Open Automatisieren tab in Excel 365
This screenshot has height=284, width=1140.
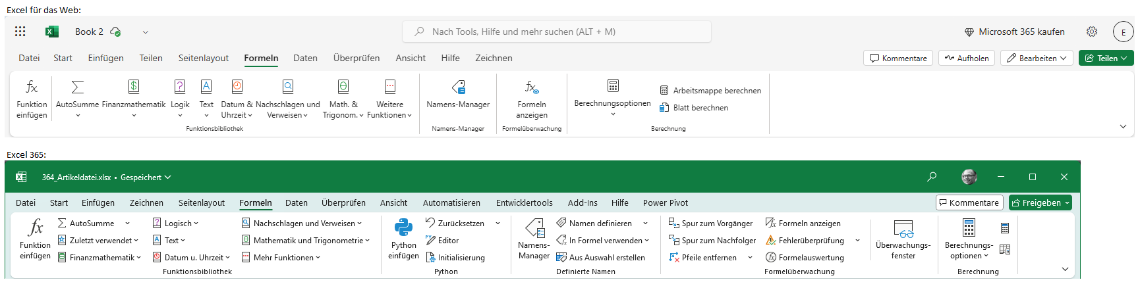451,203
